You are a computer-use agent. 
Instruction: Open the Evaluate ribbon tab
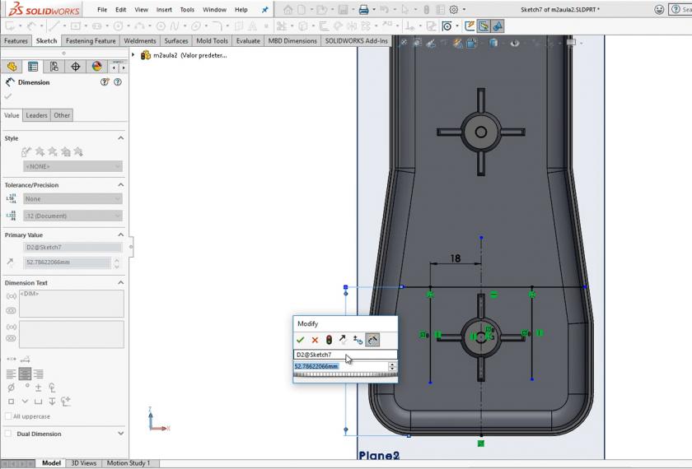click(248, 40)
